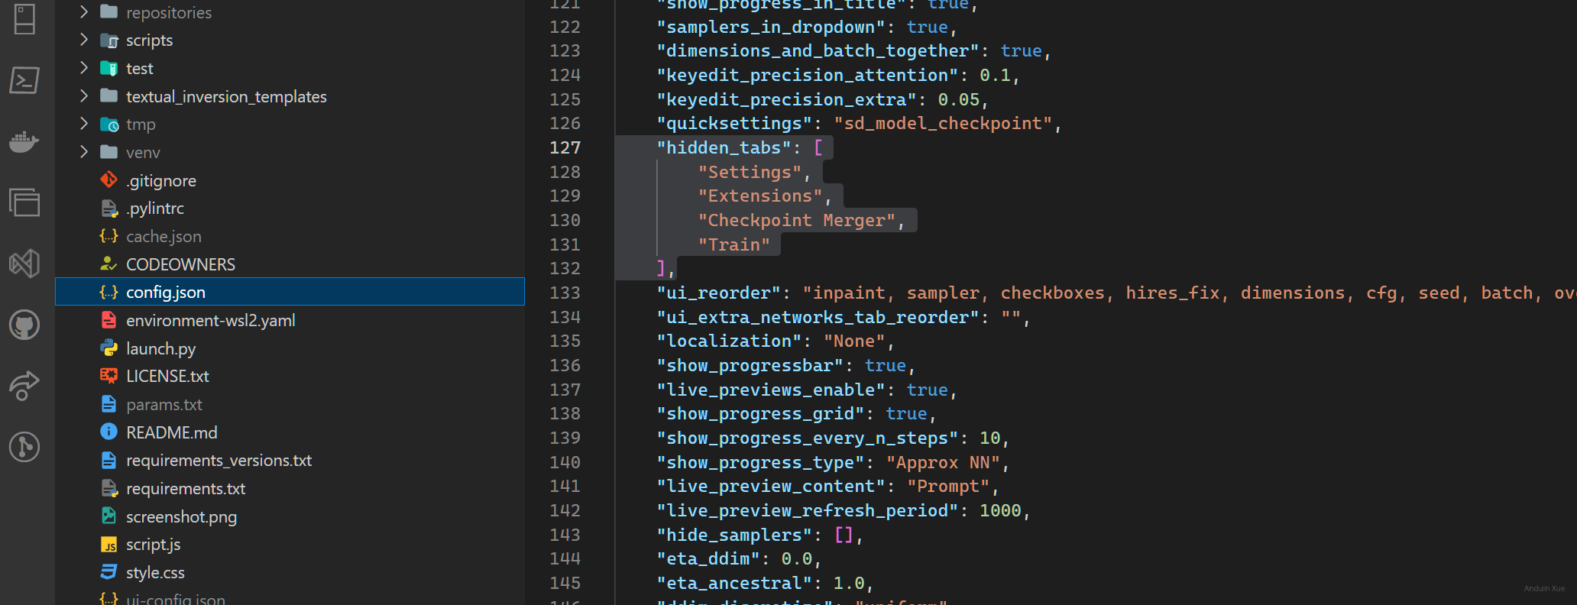Open the Live Share arrow icon
The height and width of the screenshot is (605, 1577).
point(24,385)
